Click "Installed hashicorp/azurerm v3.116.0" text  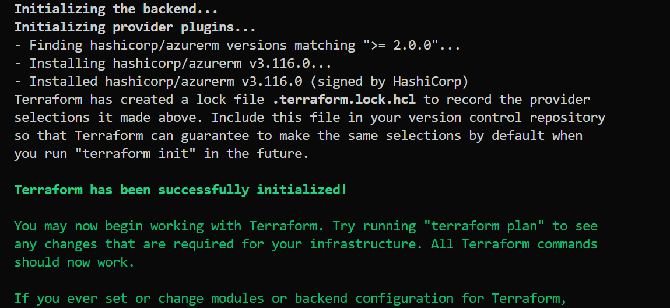pyautogui.click(x=166, y=81)
